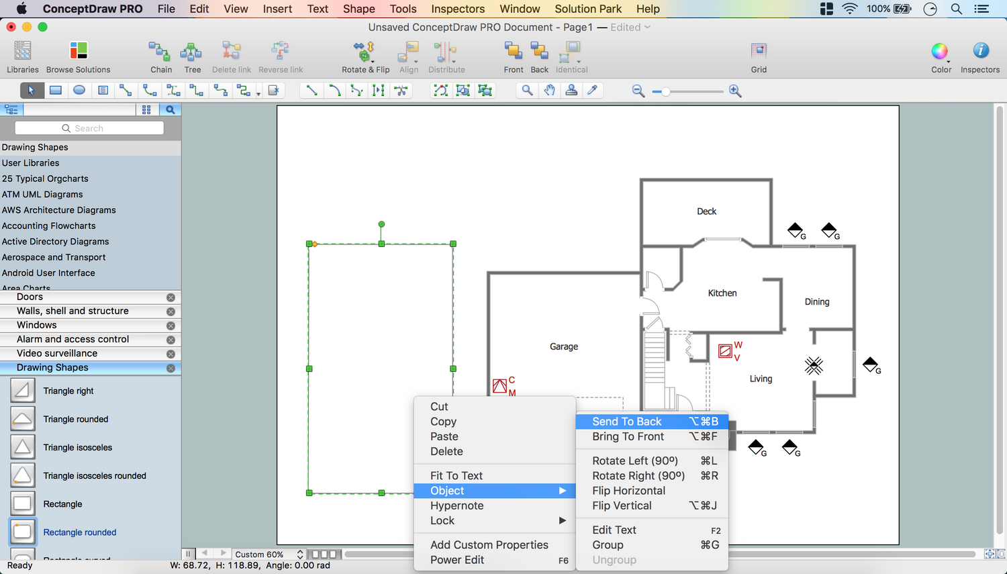Click the Grid toolbar icon
This screenshot has width=1007, height=574.
759,52
